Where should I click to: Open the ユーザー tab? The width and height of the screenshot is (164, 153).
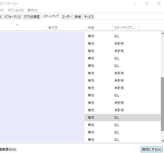coord(67,17)
